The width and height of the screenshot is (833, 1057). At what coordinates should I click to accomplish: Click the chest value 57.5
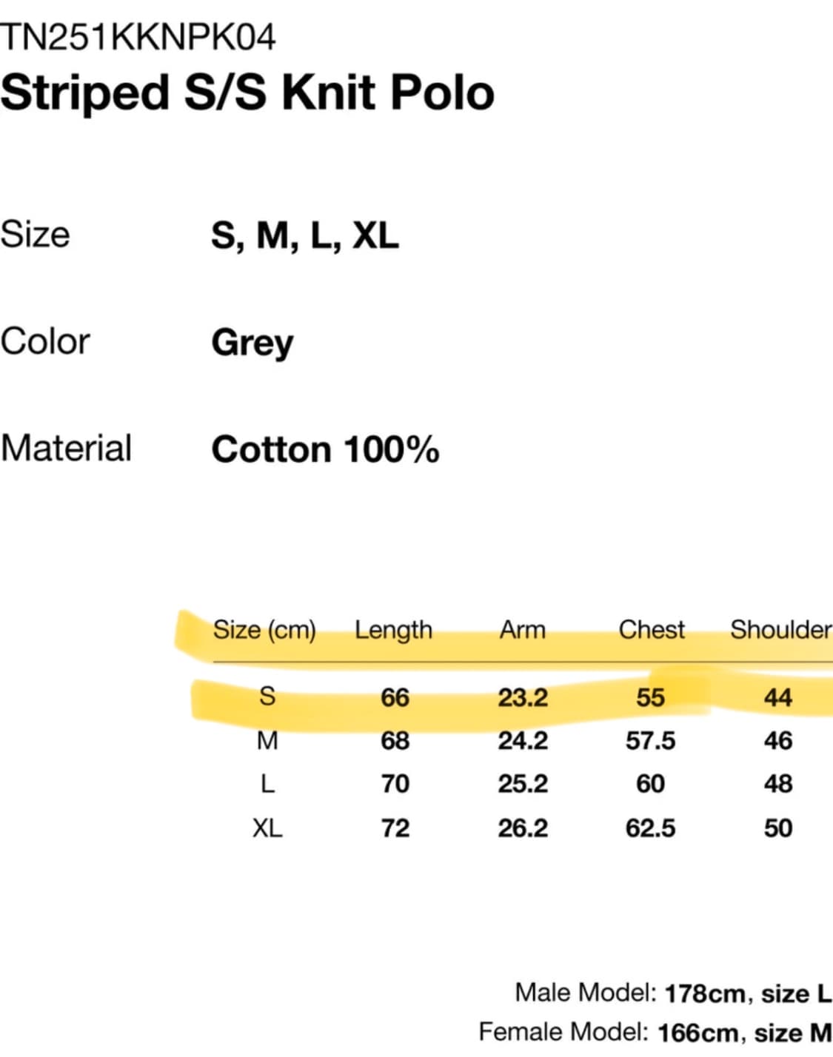[650, 741]
